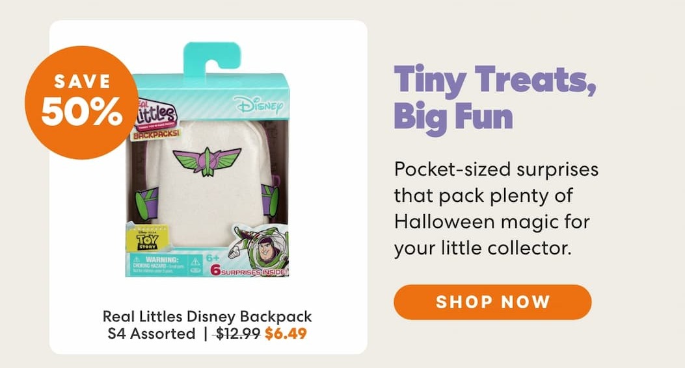
Task: Open the "Real Littles Disney Backpack" title link
Action: point(207,316)
